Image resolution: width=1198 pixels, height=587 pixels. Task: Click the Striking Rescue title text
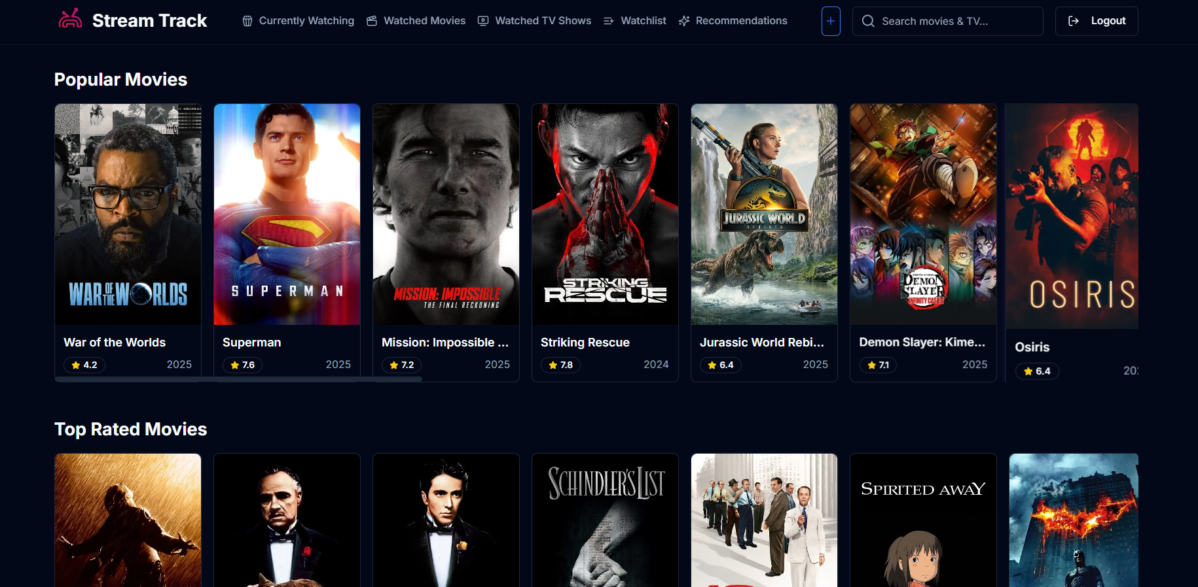(x=585, y=343)
